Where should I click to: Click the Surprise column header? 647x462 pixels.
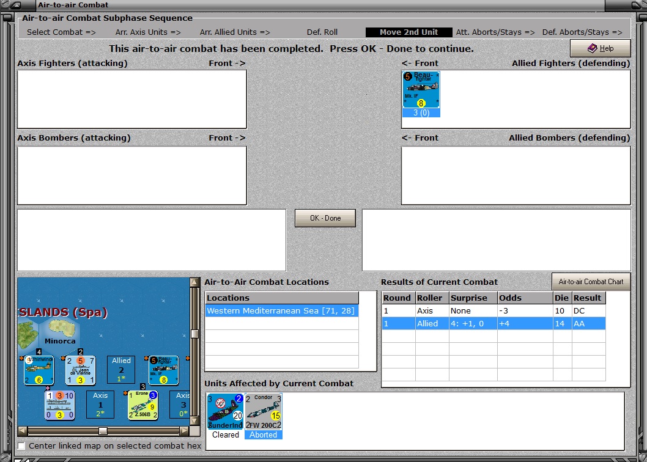(473, 298)
